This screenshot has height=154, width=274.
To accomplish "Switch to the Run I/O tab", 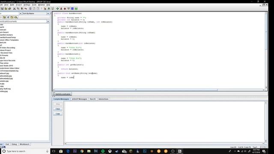I will (x=92, y=99).
